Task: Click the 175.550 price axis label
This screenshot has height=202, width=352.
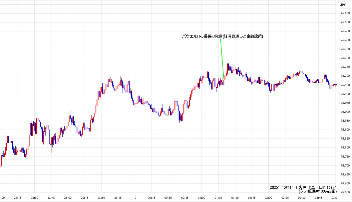Action: click(x=344, y=192)
